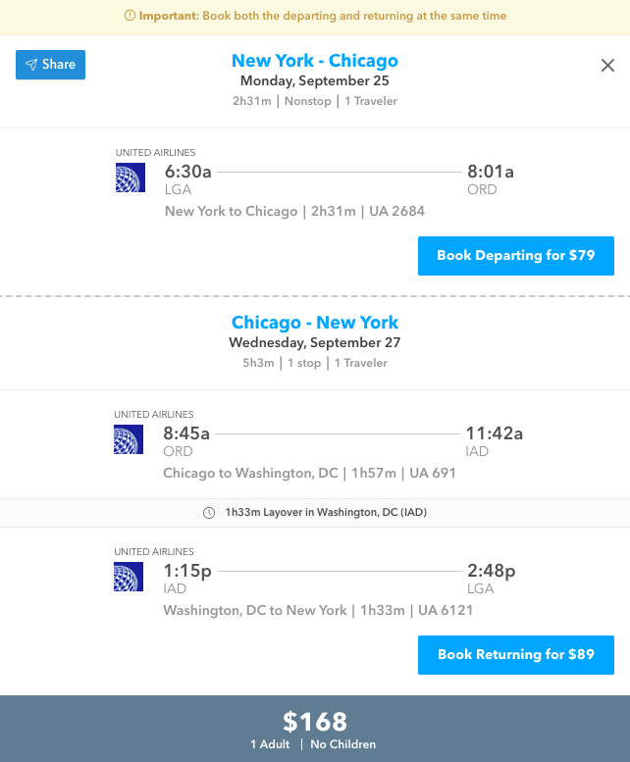Click the United logo for the ORD to IAD flight
630x762 pixels.
pyautogui.click(x=129, y=439)
